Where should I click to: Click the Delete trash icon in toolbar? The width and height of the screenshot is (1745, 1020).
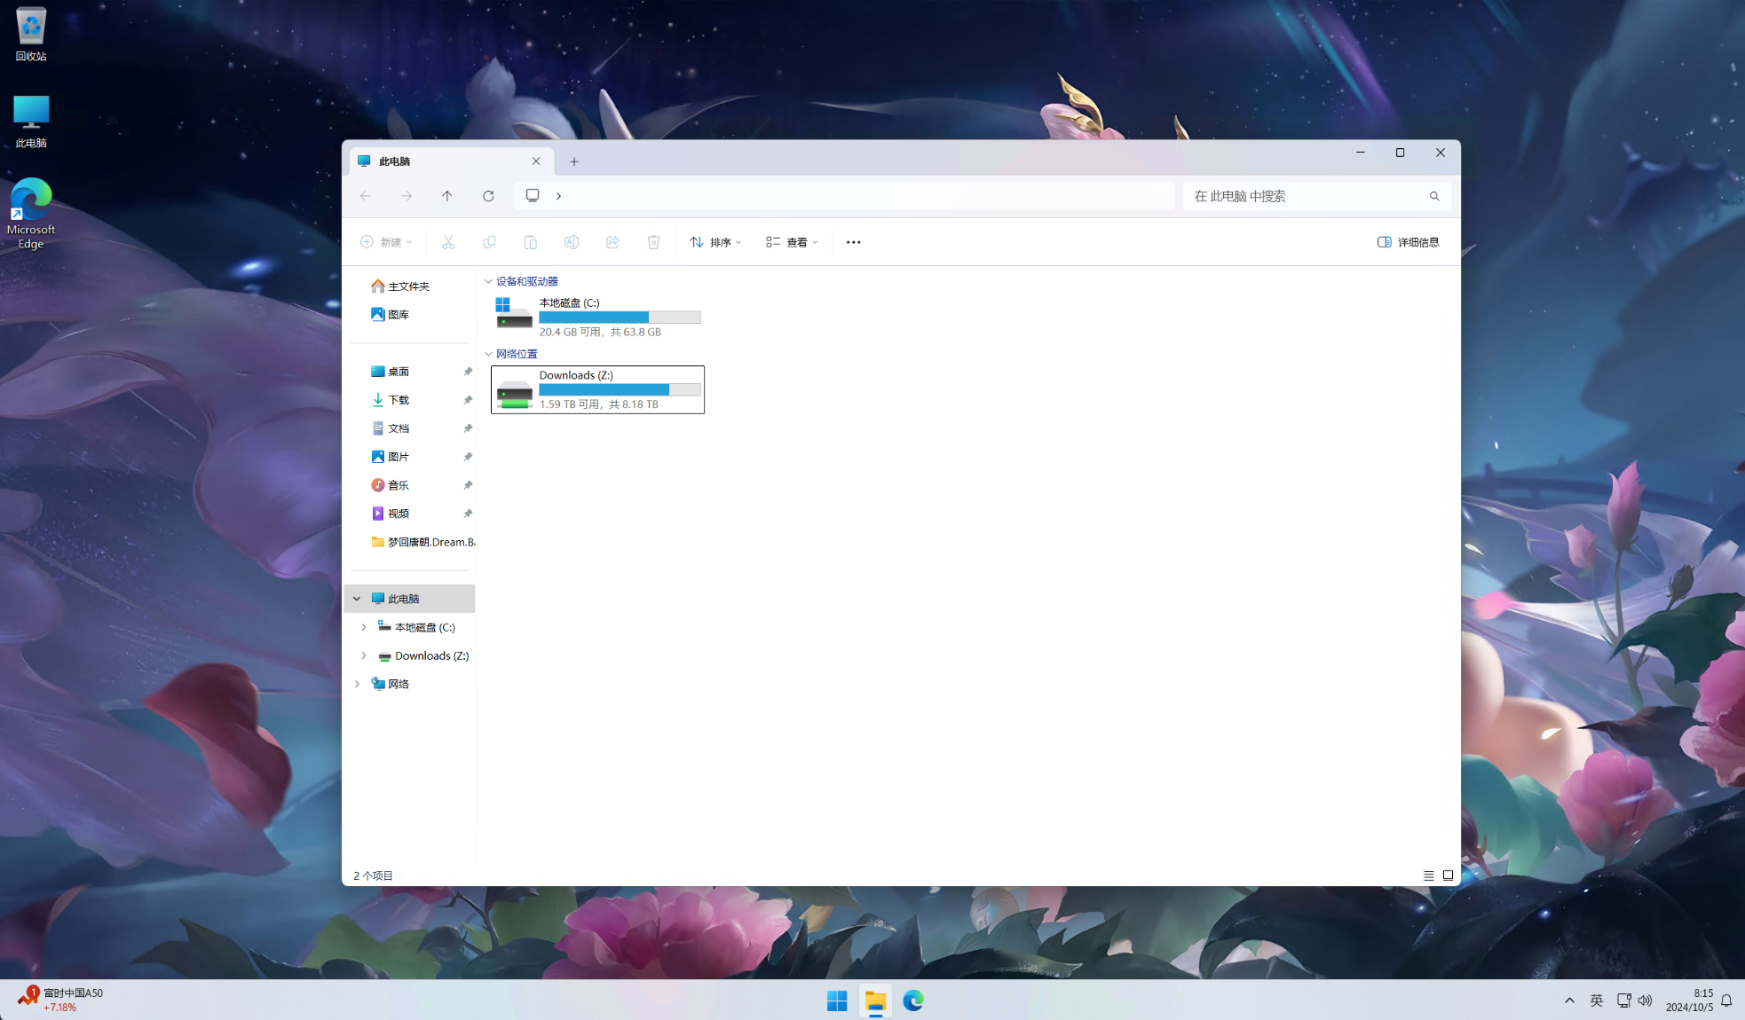pos(653,242)
